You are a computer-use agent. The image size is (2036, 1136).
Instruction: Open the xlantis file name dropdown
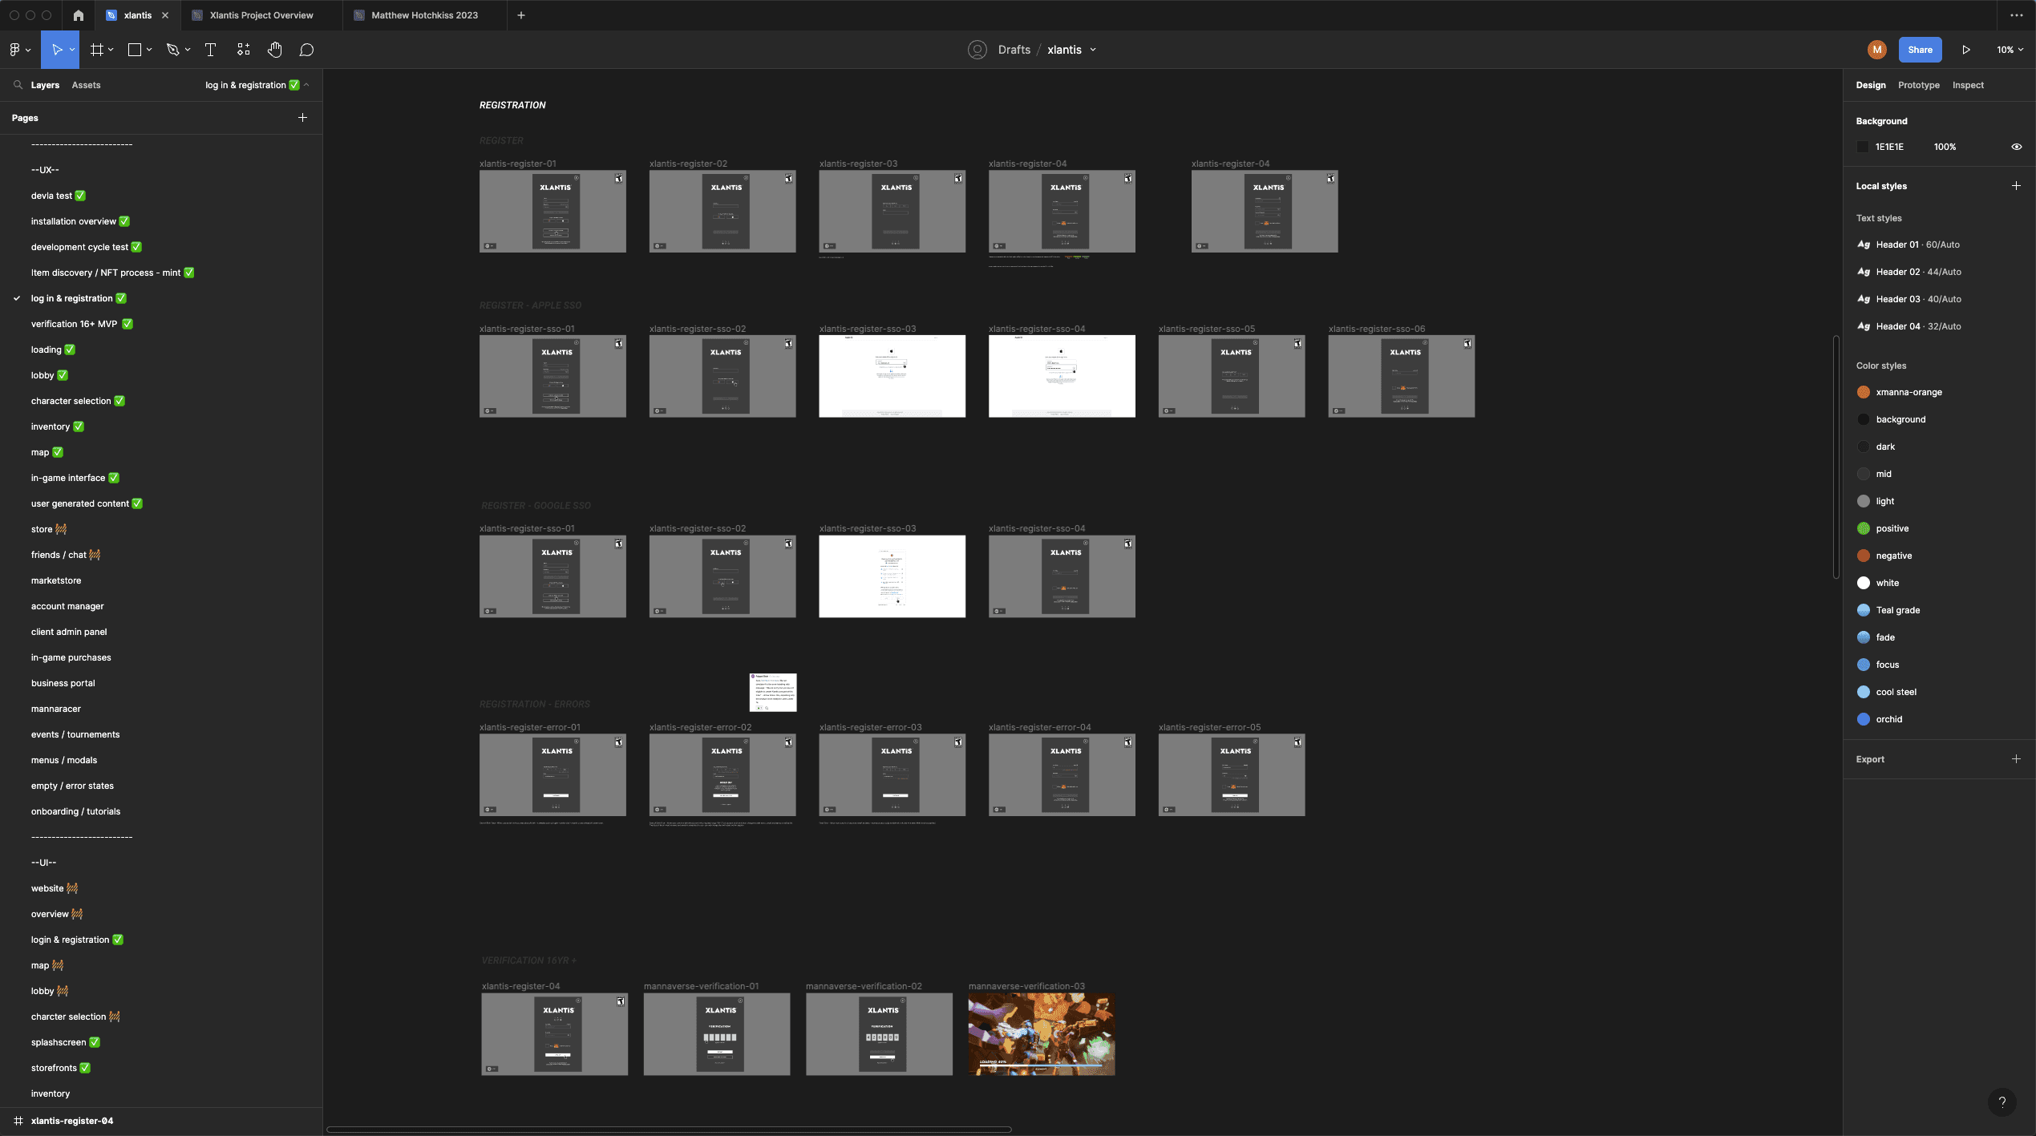pos(1093,50)
